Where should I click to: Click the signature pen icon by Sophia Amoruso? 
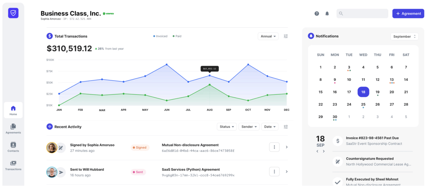click(60, 148)
